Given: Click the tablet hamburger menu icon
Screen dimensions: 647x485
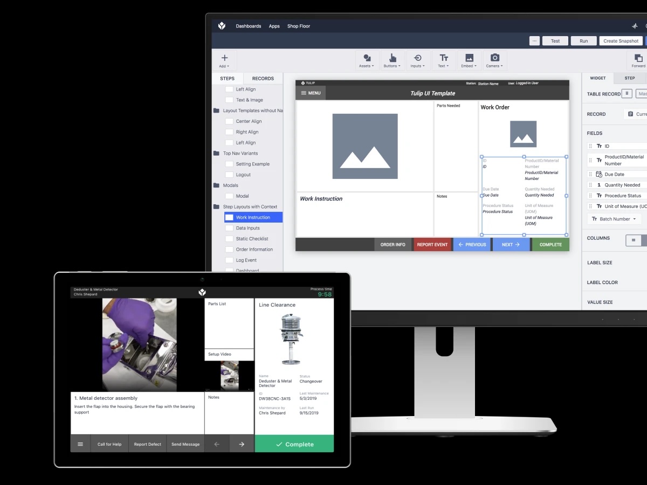Looking at the screenshot, I should (80, 444).
